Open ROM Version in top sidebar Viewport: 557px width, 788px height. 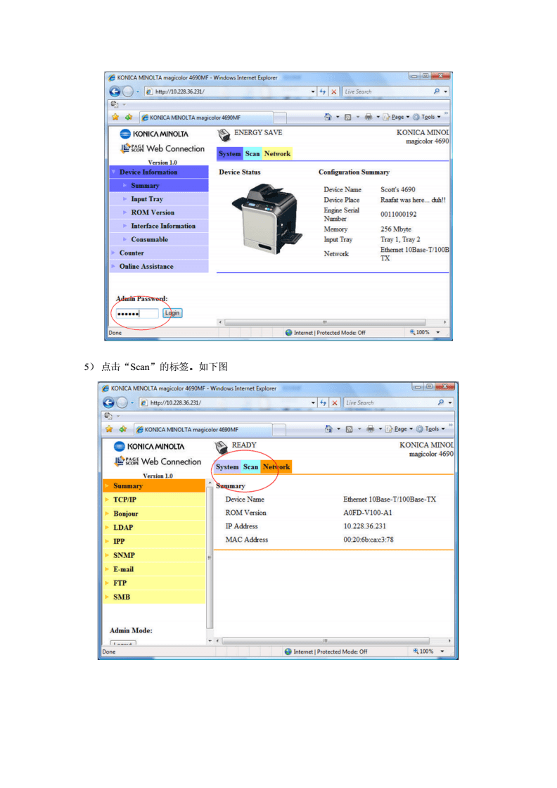159,212
